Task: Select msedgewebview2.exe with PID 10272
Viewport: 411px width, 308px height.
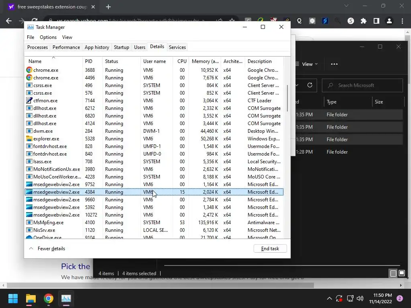Action: (154, 215)
